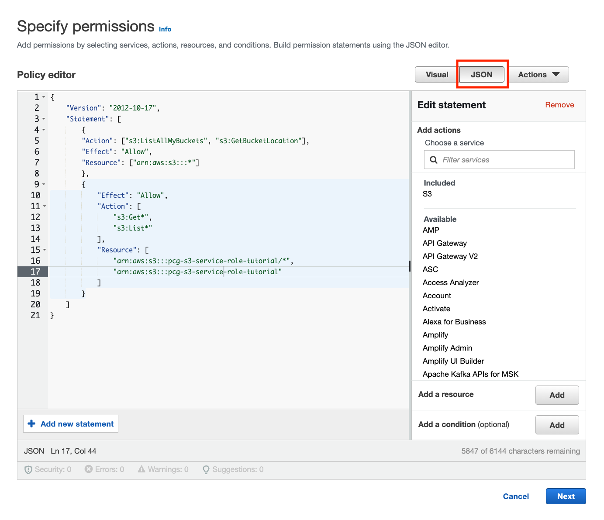Switch to the Visual editor tab
Image resolution: width=604 pixels, height=520 pixels.
click(437, 75)
